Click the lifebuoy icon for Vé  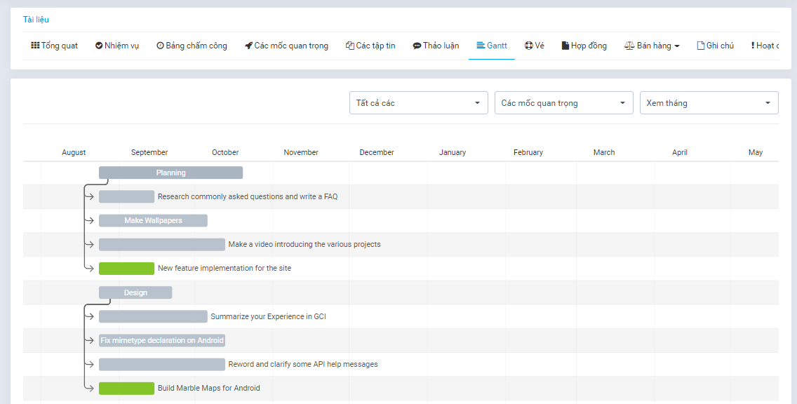(x=528, y=46)
